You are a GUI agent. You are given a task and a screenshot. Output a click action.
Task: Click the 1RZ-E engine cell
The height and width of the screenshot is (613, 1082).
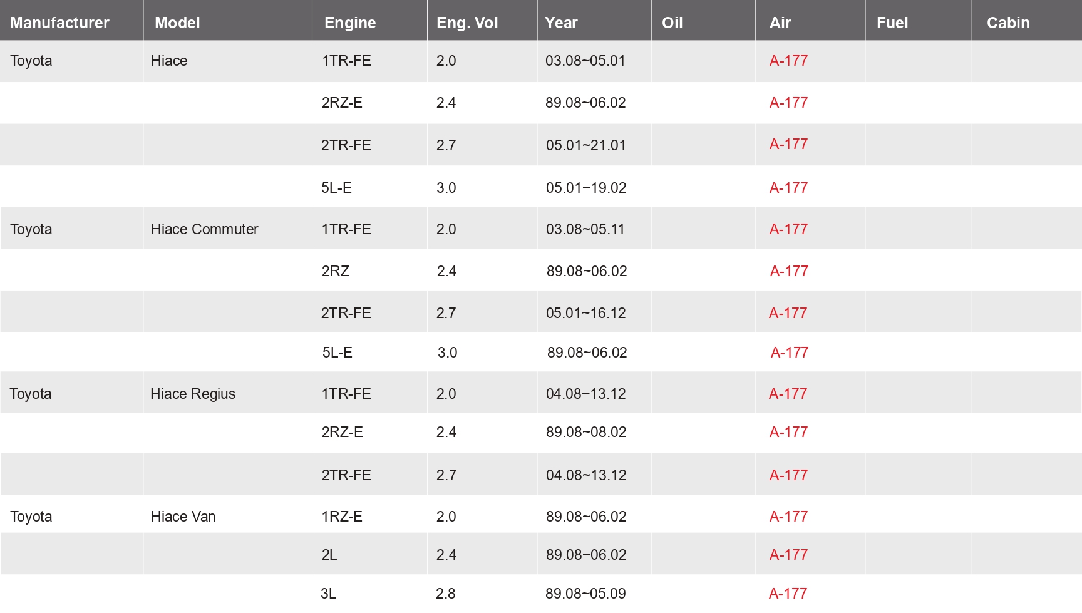[x=342, y=517]
